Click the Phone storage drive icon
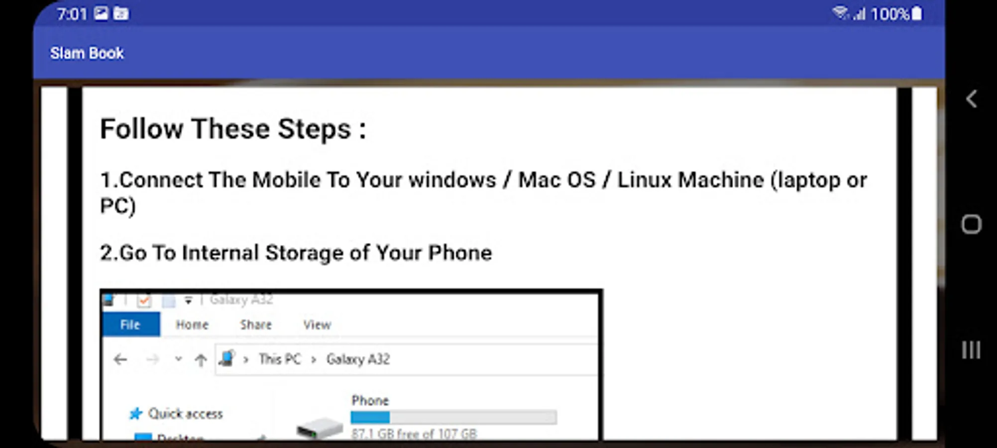 point(320,427)
